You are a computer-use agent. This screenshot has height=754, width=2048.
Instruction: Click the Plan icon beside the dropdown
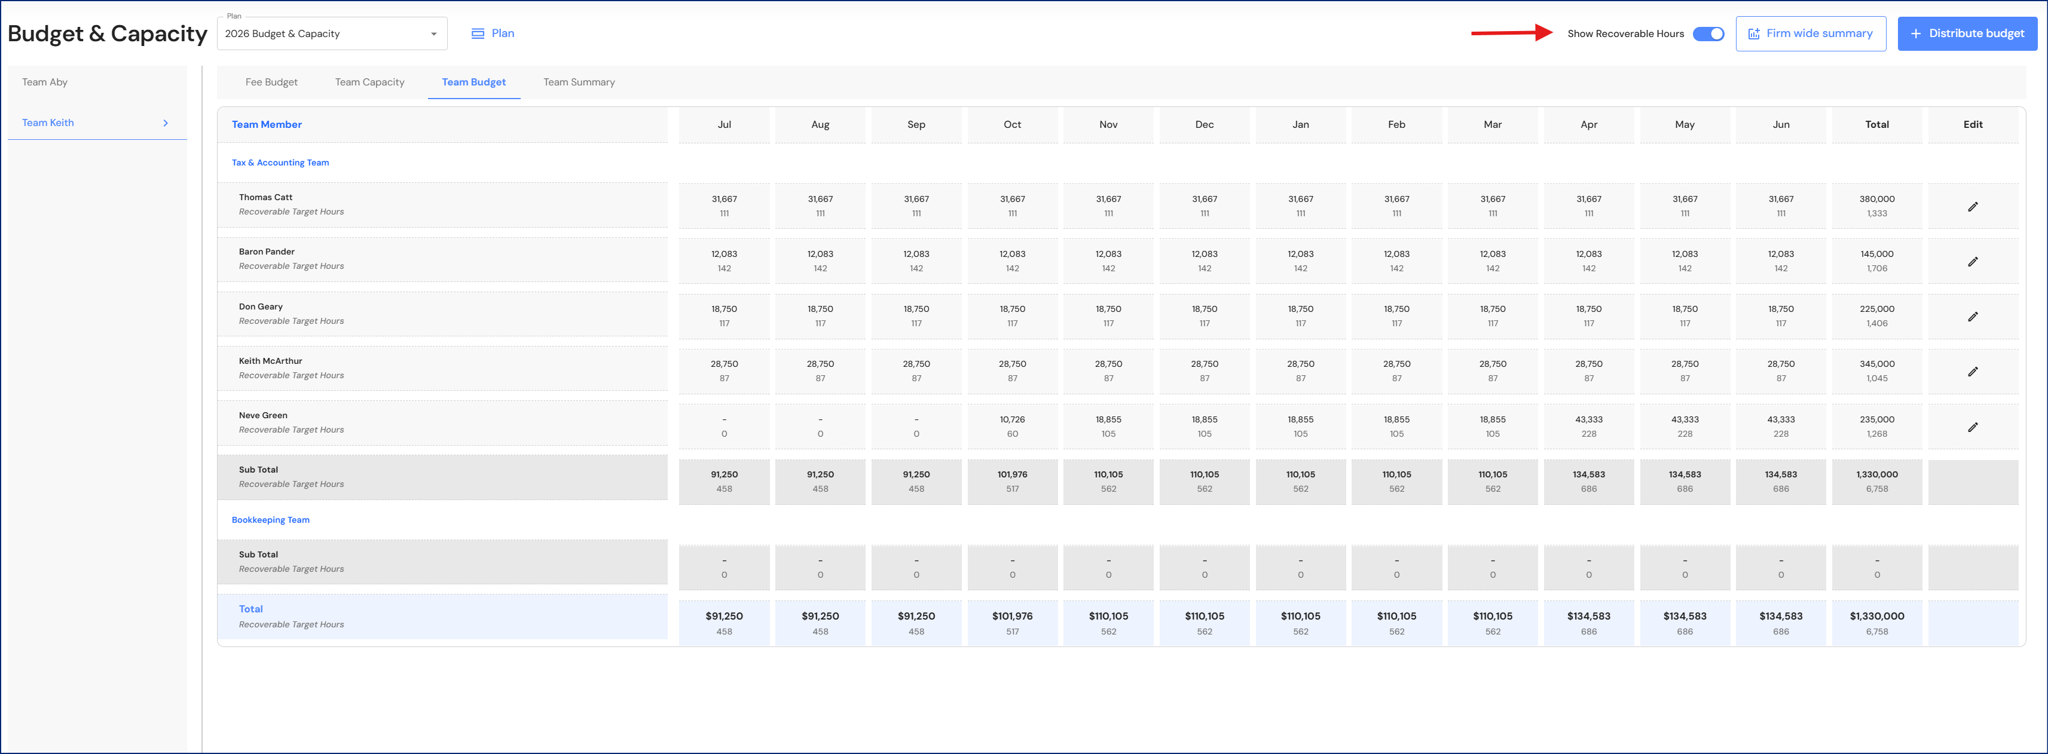click(x=478, y=33)
